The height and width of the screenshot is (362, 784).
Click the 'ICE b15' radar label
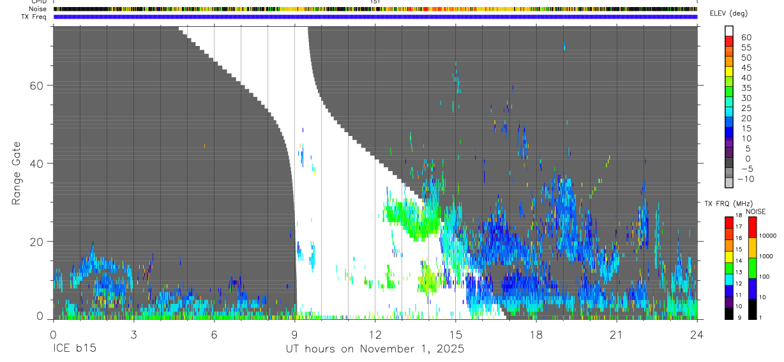(x=74, y=349)
